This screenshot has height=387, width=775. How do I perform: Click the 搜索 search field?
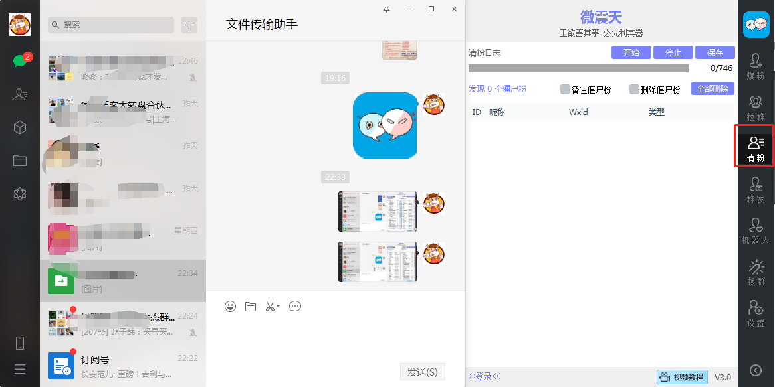pos(111,25)
